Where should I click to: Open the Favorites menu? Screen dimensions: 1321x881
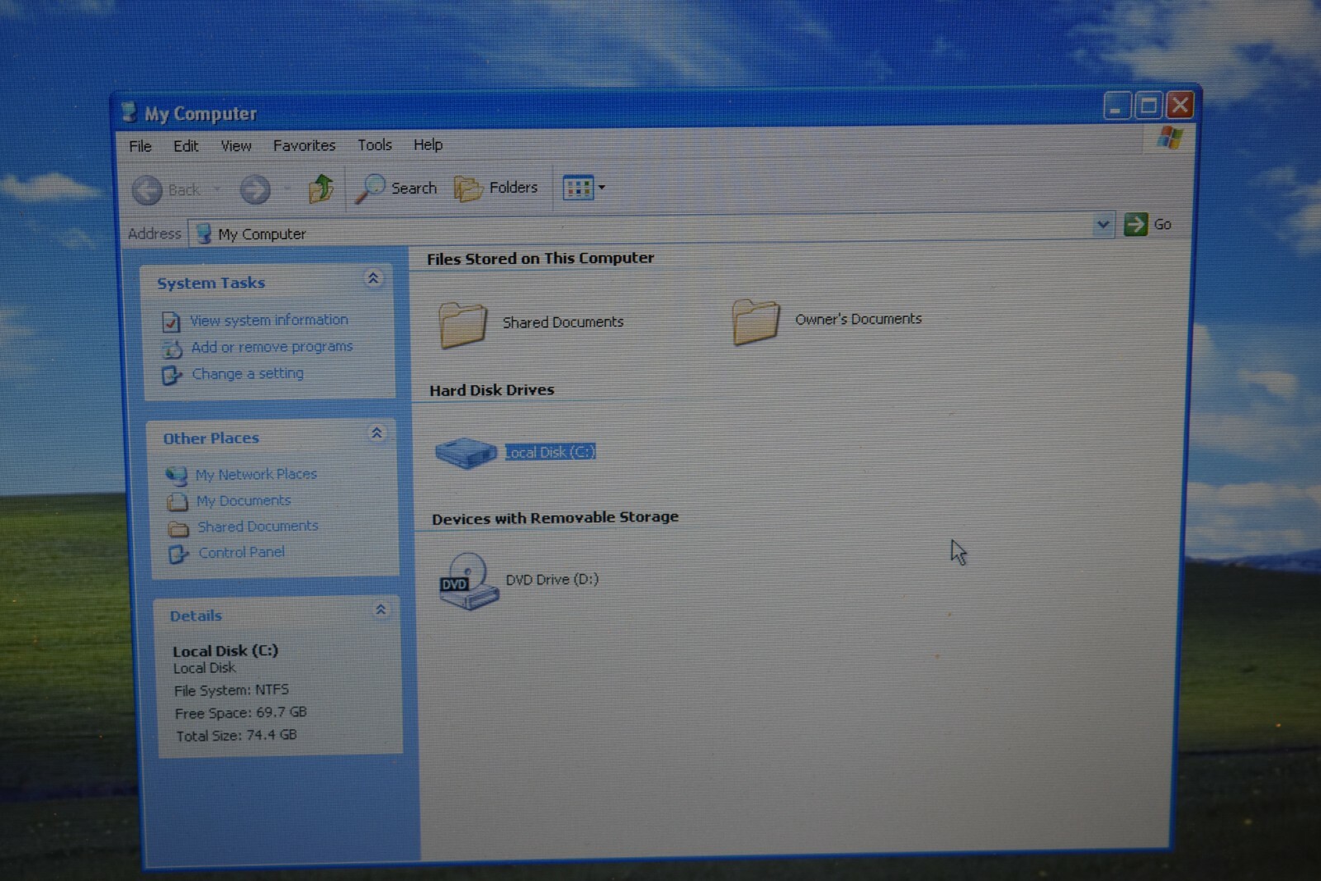(x=305, y=145)
